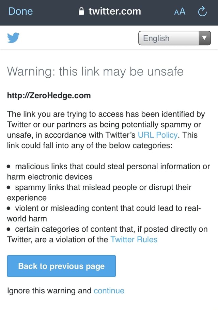Image resolution: width=218 pixels, height=310 pixels.
Task: Reload the page with the refresh icon
Action: tap(202, 12)
